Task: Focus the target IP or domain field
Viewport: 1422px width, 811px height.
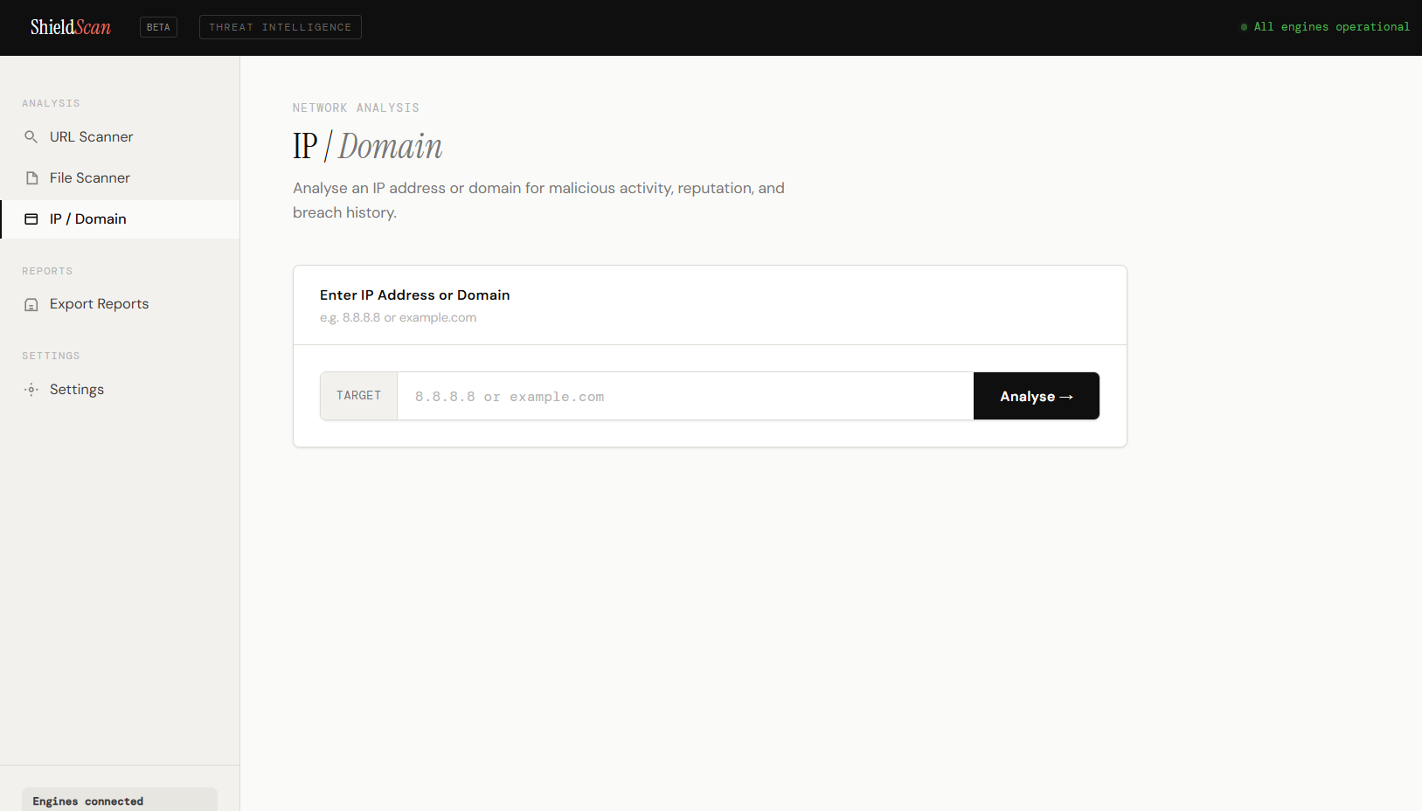Action: tap(685, 396)
